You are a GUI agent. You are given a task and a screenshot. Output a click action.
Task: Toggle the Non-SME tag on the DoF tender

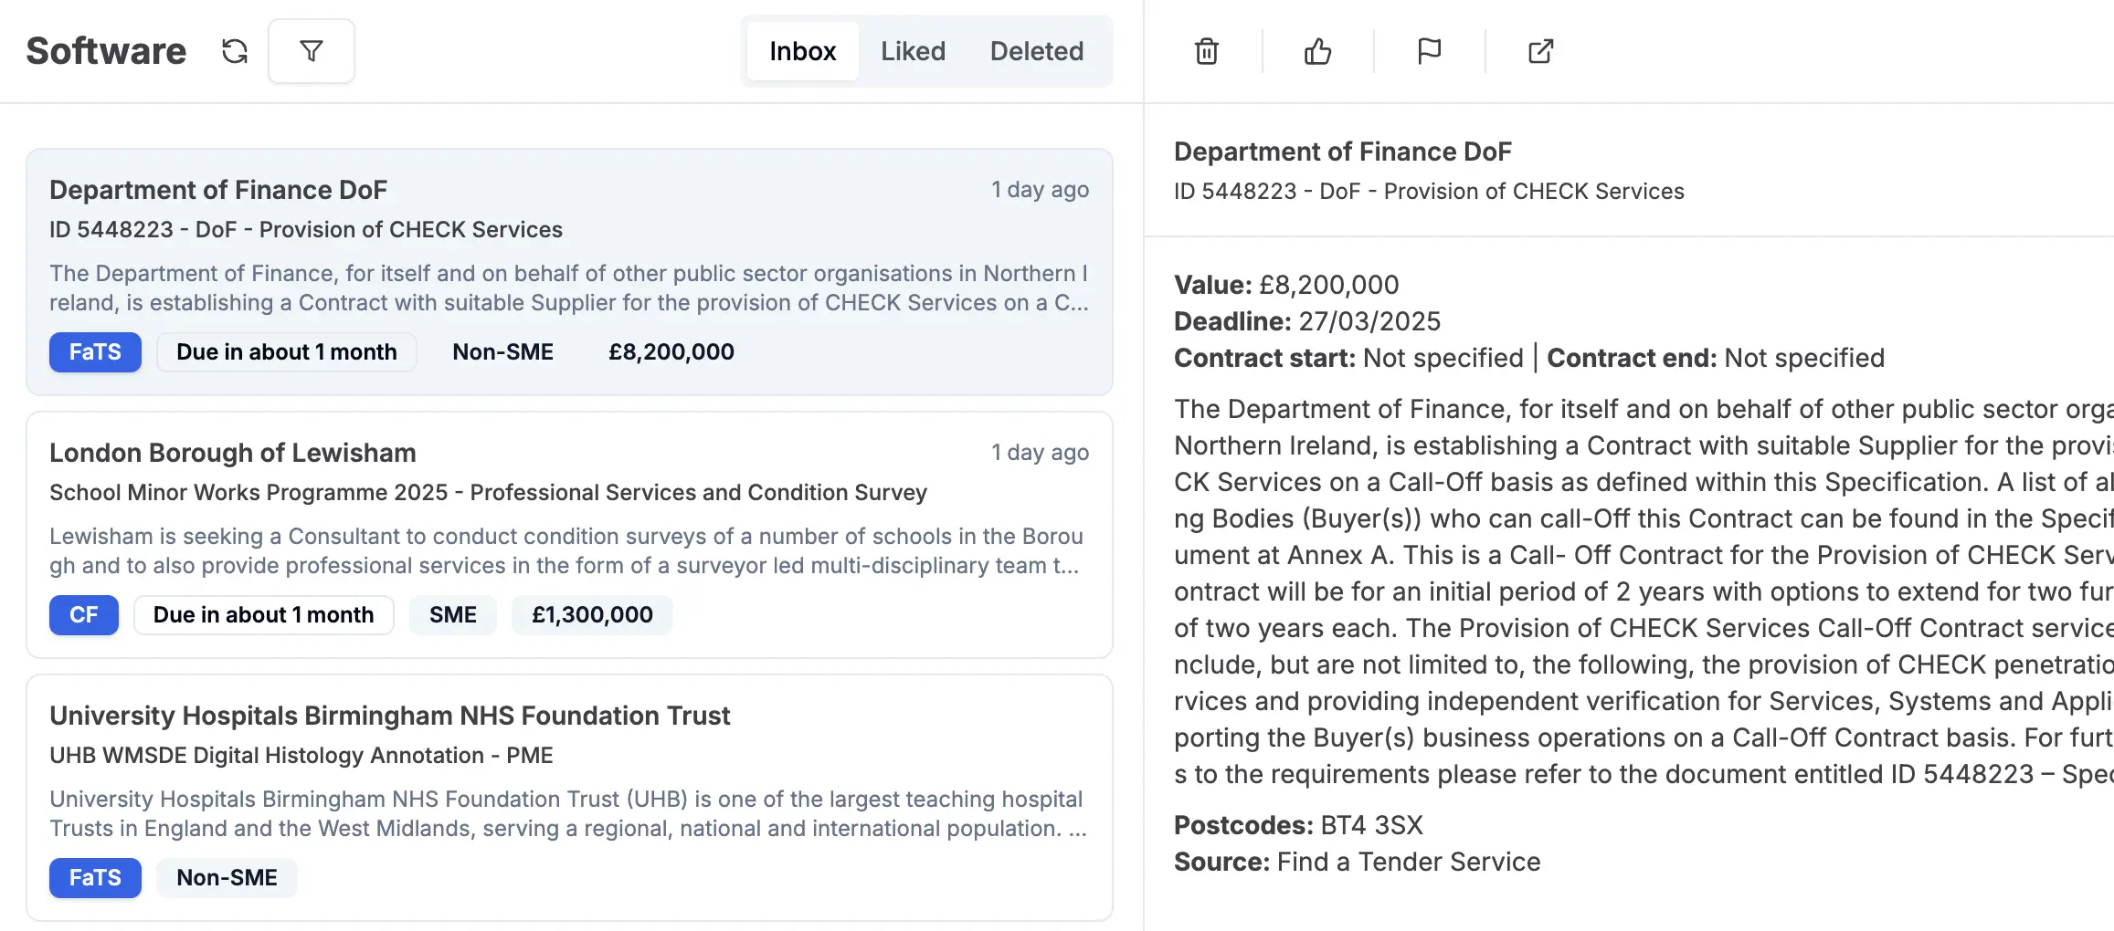point(503,351)
